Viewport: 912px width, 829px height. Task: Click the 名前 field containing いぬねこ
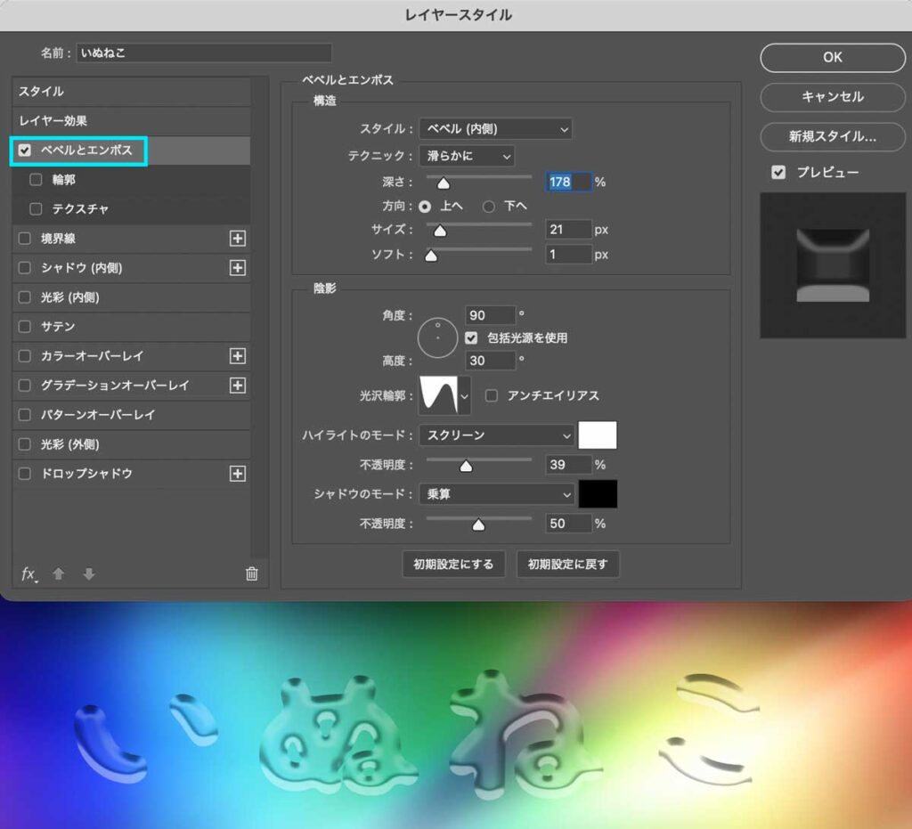204,53
